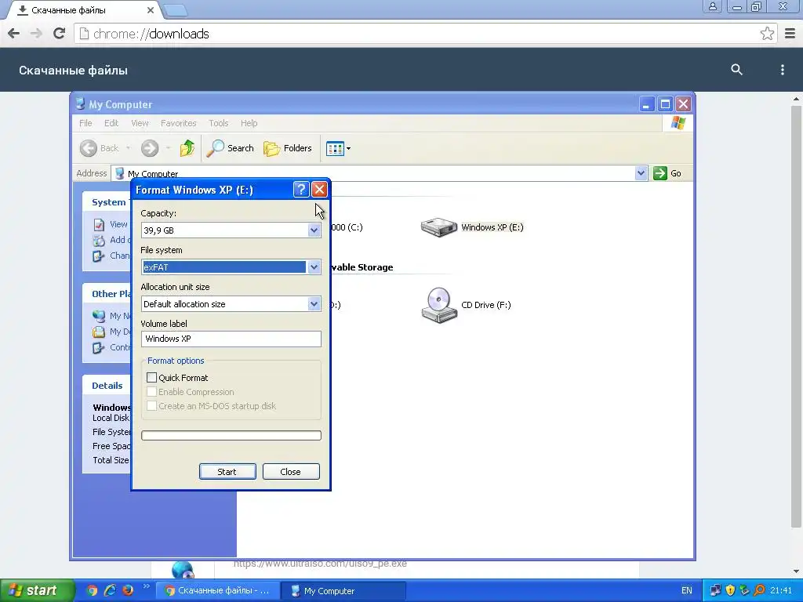Enable Quick Format checkbox
Viewport: 803px width, 602px height.
[151, 378]
